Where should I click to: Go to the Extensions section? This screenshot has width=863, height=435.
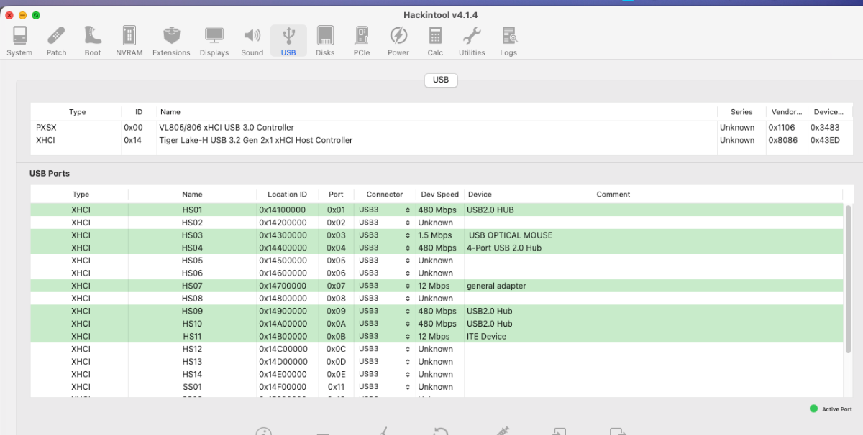(171, 42)
